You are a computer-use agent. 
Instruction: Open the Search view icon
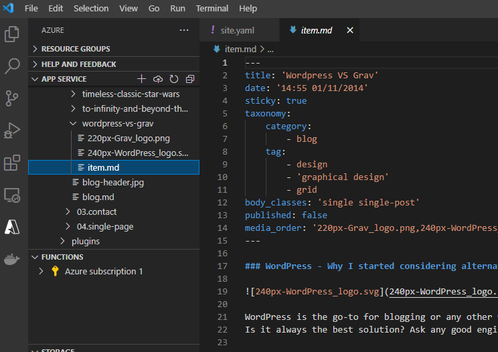click(12, 66)
